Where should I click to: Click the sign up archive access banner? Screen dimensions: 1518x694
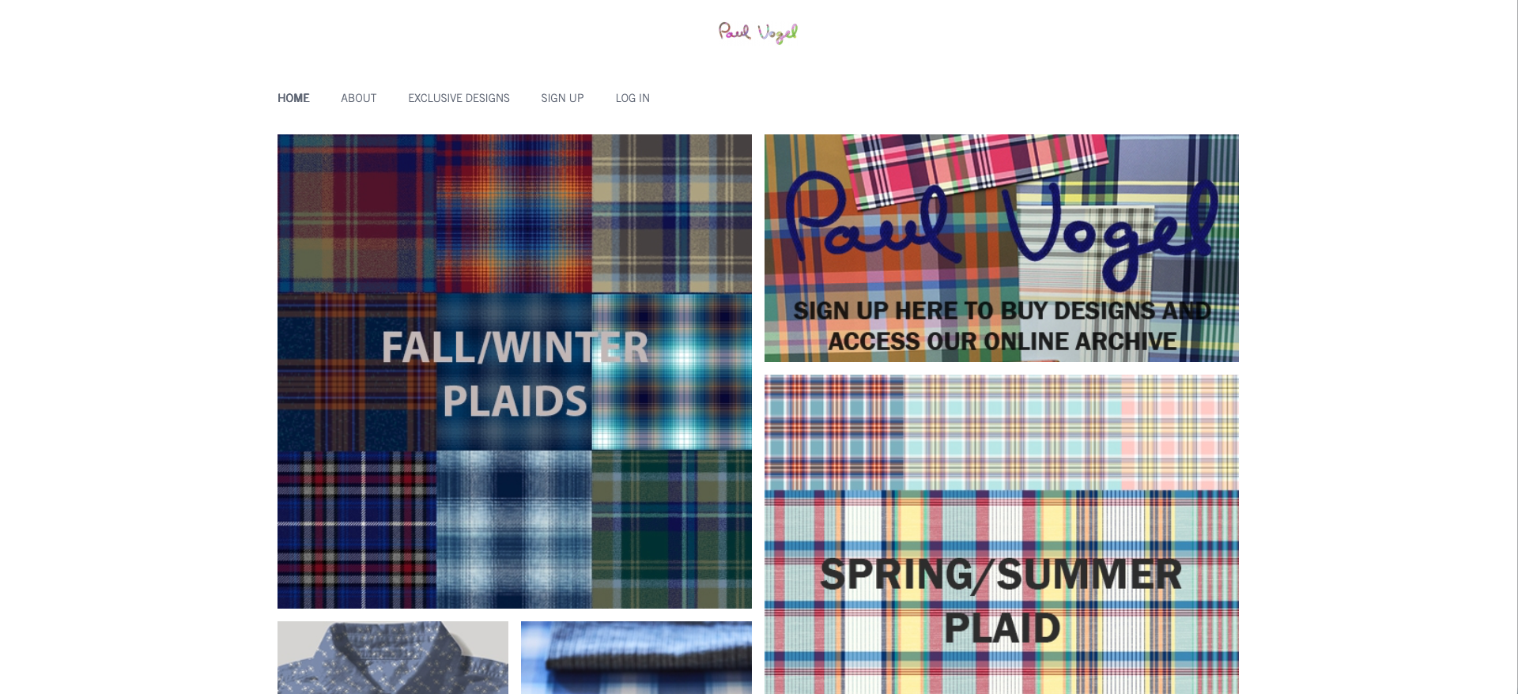pyautogui.click(x=1002, y=248)
